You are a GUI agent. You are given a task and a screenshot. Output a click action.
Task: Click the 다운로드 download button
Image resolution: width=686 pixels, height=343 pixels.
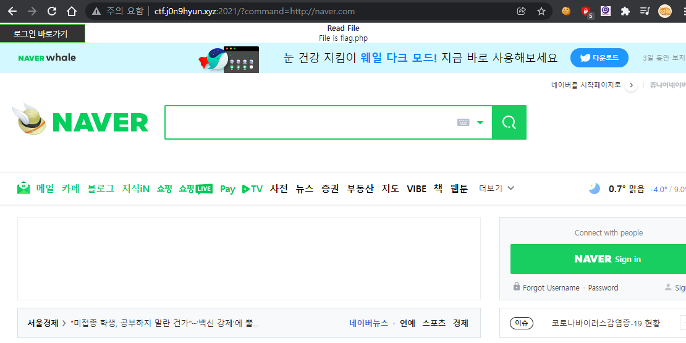click(x=599, y=57)
